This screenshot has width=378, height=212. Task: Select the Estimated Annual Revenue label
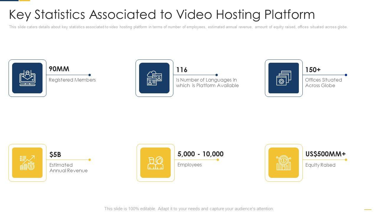(68, 168)
